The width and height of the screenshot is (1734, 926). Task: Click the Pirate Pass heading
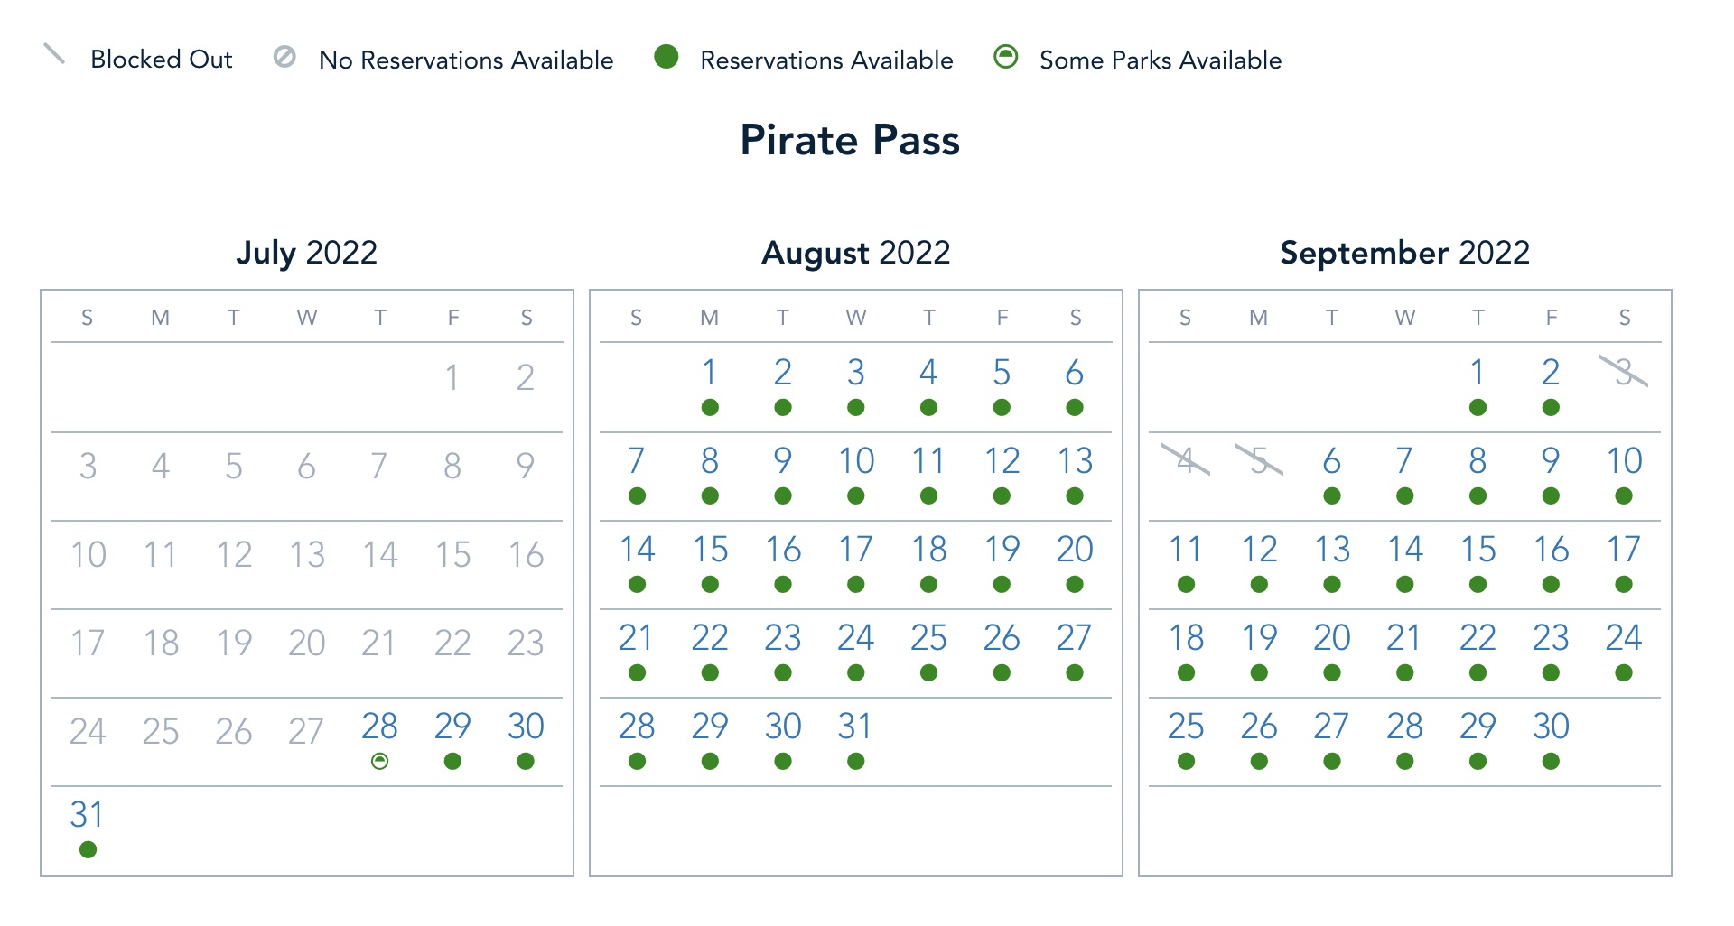tap(850, 140)
